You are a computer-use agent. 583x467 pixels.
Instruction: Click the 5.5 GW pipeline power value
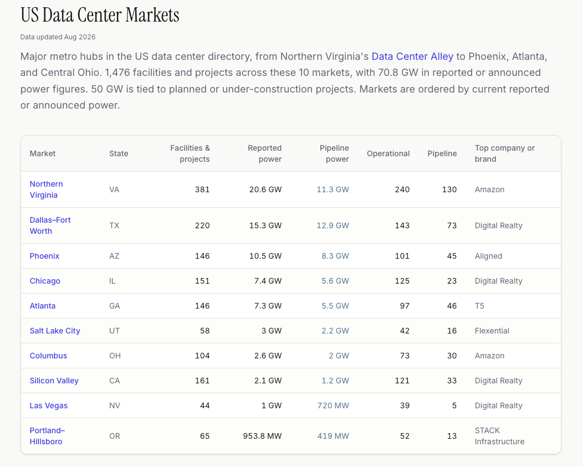click(x=335, y=306)
